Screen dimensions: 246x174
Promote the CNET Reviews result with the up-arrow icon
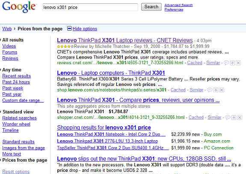tap(232, 63)
